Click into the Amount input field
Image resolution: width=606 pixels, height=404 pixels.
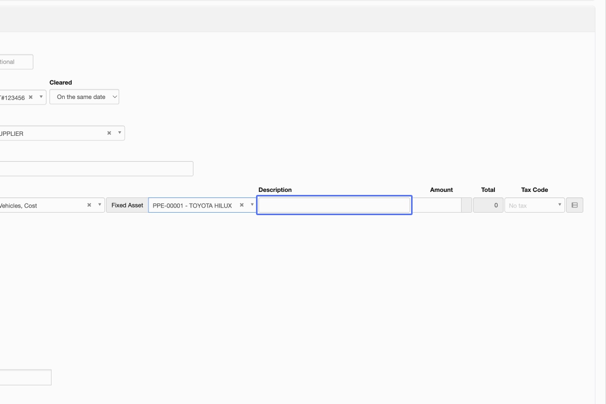[x=437, y=205]
